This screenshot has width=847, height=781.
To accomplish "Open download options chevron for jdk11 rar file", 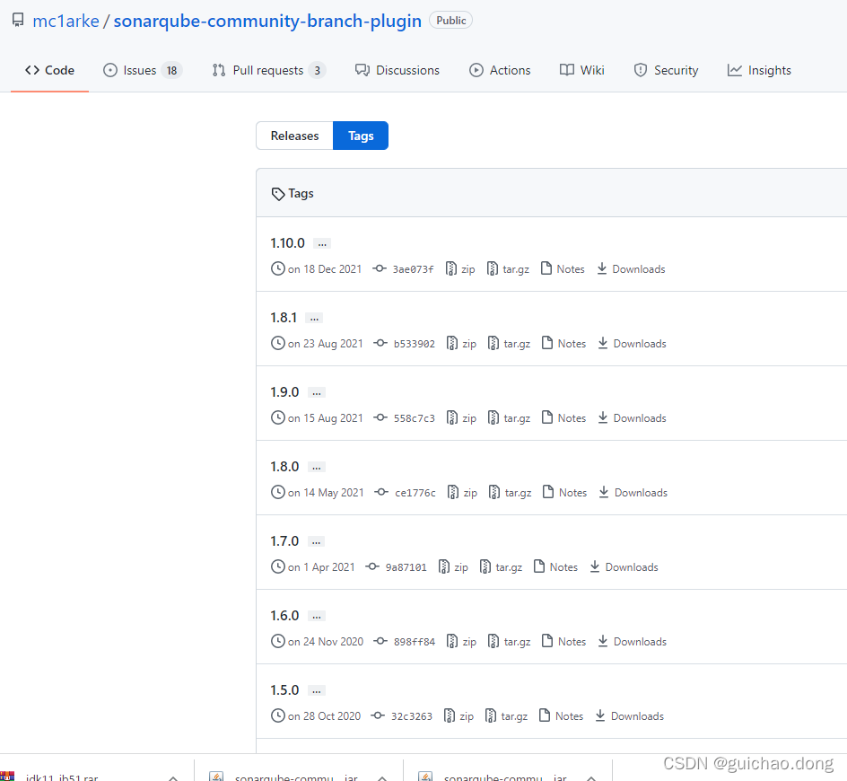I will [173, 777].
